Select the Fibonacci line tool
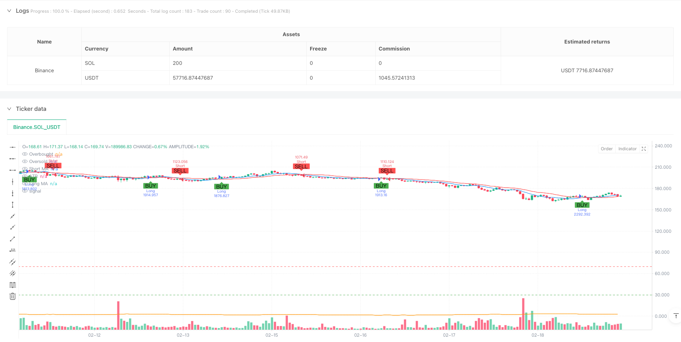681x342 pixels. pos(13,285)
